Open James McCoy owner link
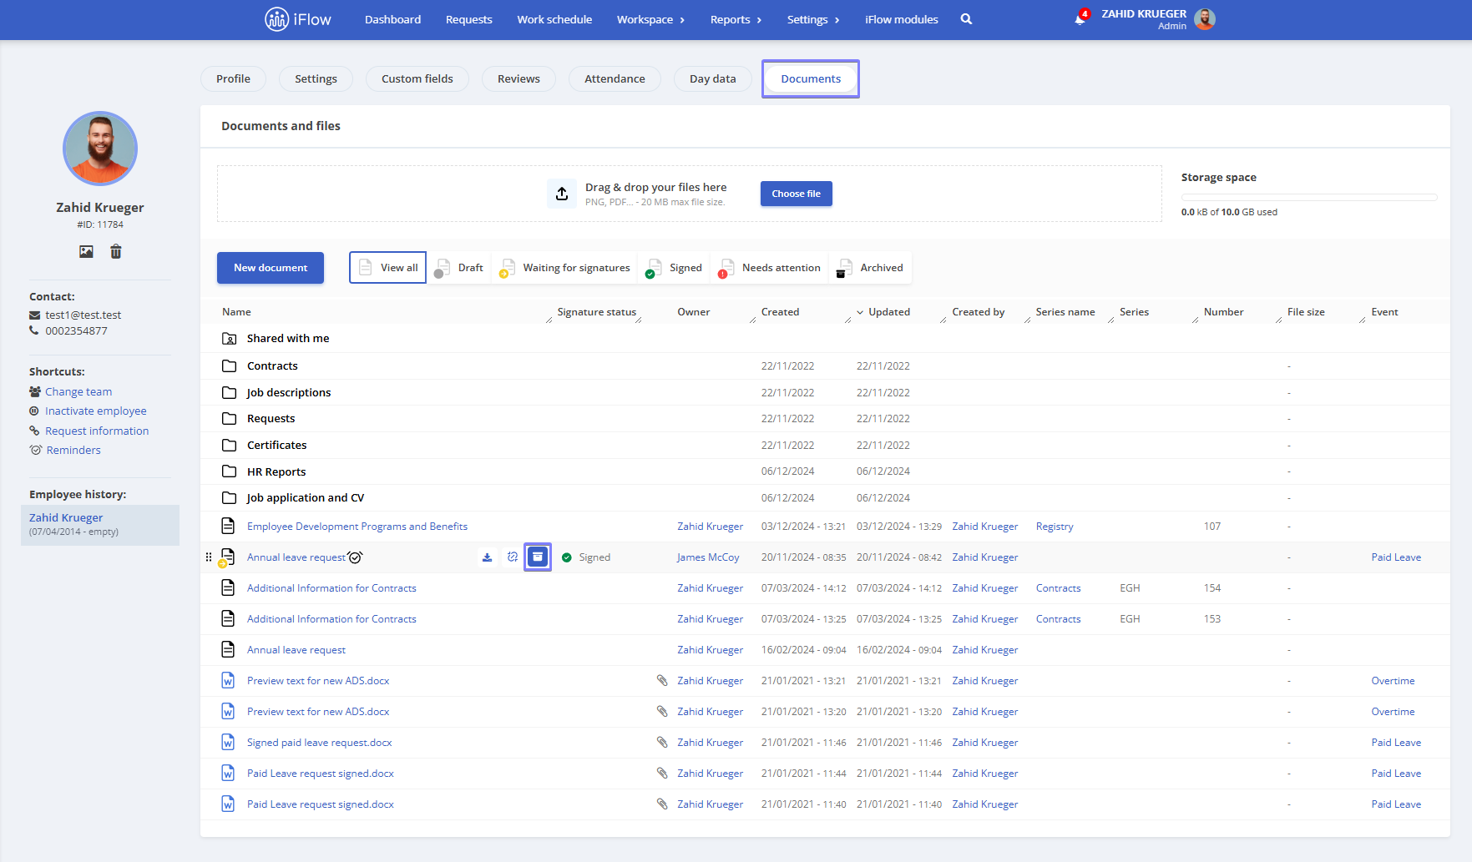 tap(708, 557)
